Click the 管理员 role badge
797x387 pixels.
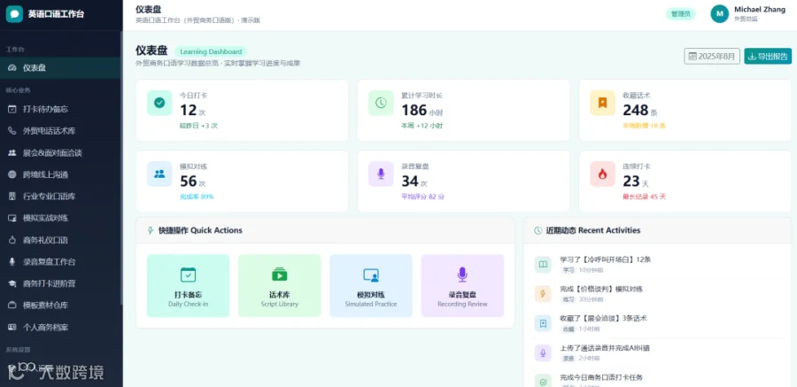(681, 14)
